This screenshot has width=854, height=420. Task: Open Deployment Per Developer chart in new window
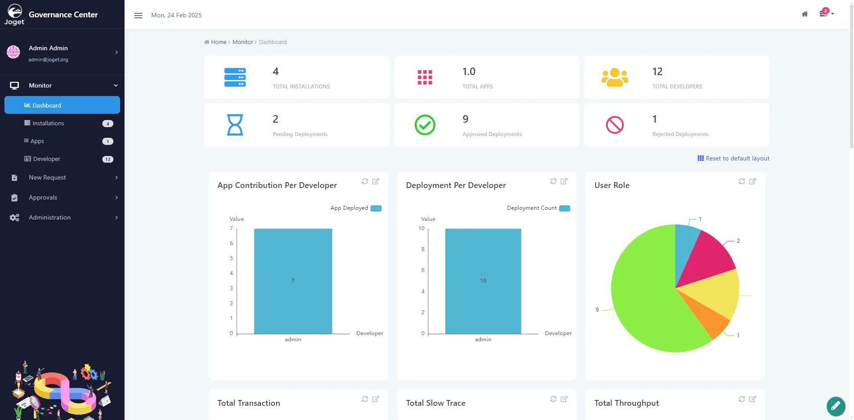point(564,181)
